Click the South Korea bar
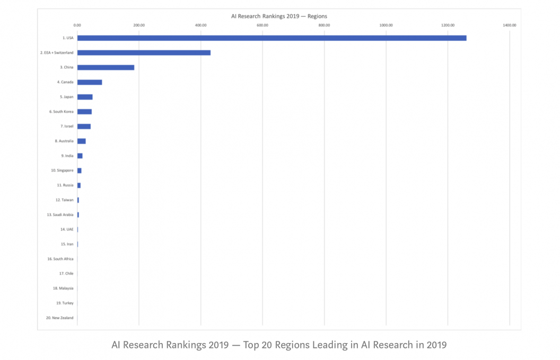 [x=84, y=112]
